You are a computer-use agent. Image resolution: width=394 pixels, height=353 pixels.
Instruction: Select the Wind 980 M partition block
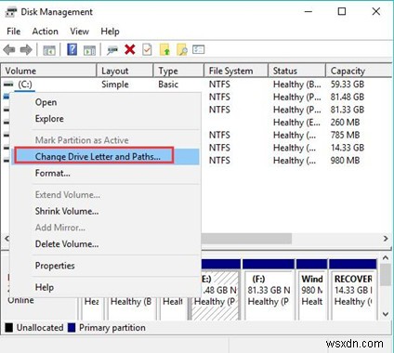click(311, 290)
